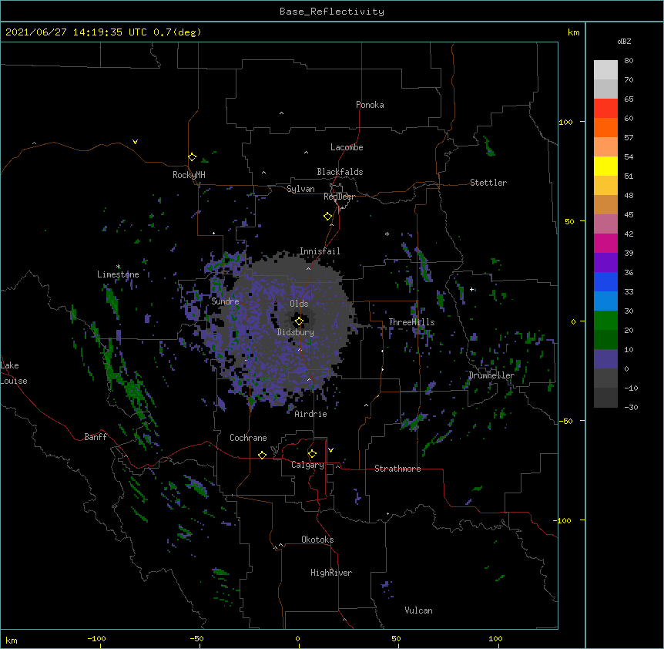Click the km unit label at bottom-left
The height and width of the screenshot is (649, 664).
[x=11, y=641]
